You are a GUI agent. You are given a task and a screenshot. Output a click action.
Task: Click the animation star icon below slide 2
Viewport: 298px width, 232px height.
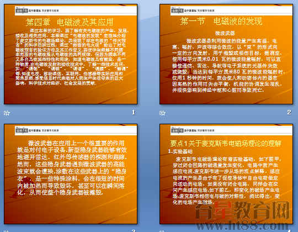pyautogui.click(x=162, y=113)
